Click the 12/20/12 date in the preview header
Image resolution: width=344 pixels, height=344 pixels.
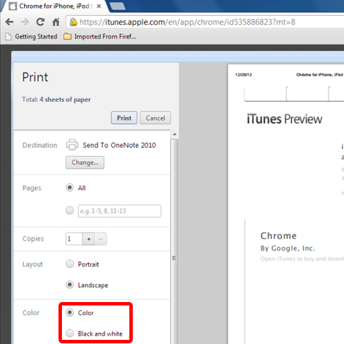pyautogui.click(x=244, y=75)
